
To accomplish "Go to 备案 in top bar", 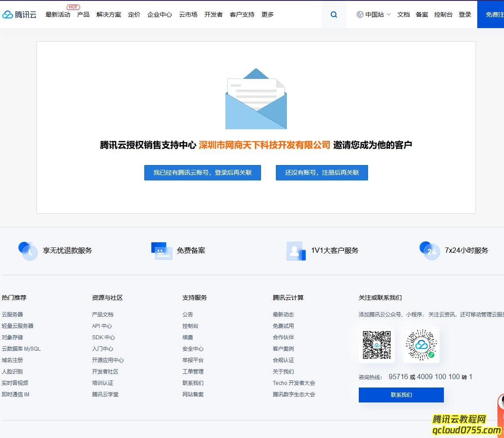I will coord(422,14).
